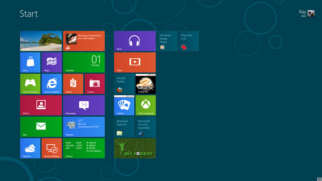The width and height of the screenshot is (322, 181).
Task: Open the Video tile
Action: tap(135, 62)
